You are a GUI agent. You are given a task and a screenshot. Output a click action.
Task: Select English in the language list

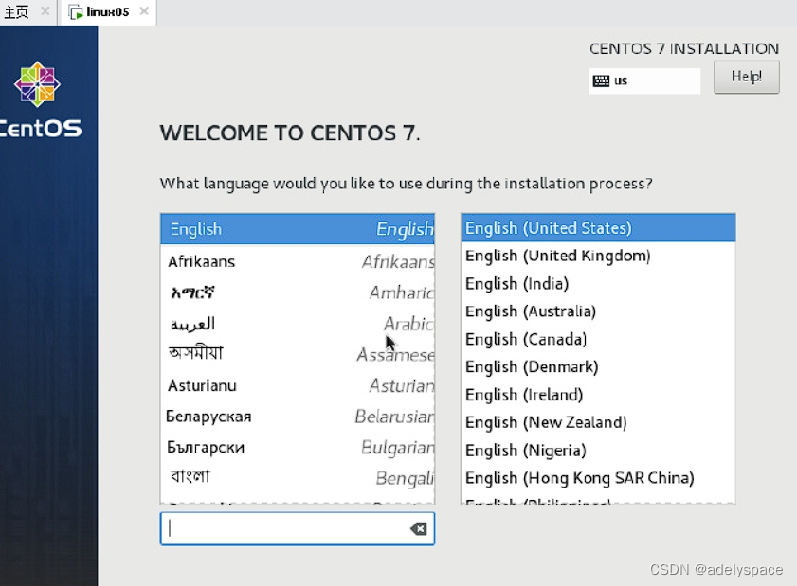point(298,229)
